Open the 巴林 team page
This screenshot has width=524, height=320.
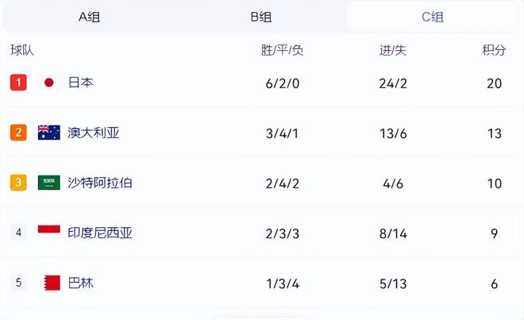point(80,283)
